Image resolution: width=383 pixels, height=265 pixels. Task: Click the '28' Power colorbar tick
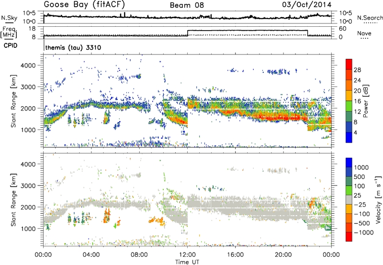pyautogui.click(x=357, y=70)
